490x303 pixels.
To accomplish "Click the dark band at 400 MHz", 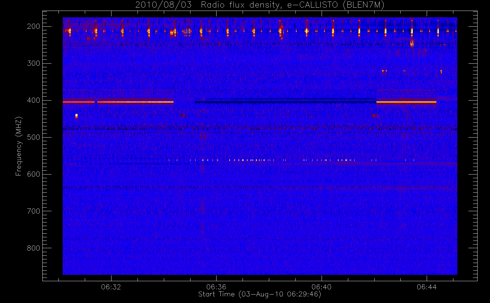I will (x=285, y=102).
